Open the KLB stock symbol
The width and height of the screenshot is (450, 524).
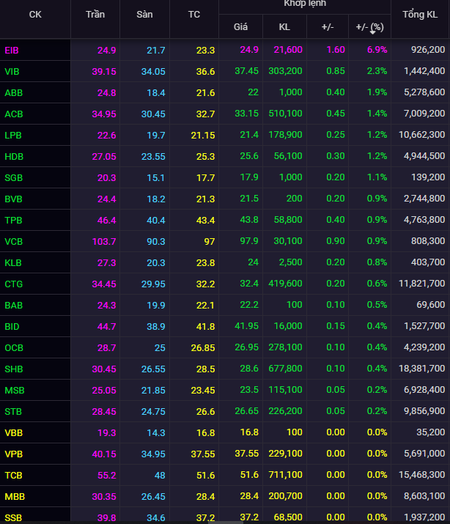pyautogui.click(x=13, y=262)
